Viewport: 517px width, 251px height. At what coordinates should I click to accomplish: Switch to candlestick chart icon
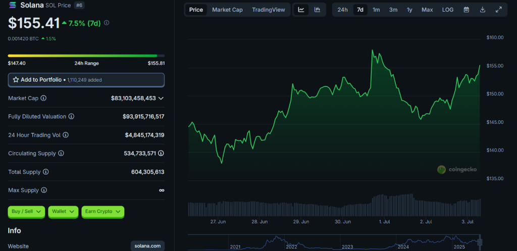coord(317,10)
